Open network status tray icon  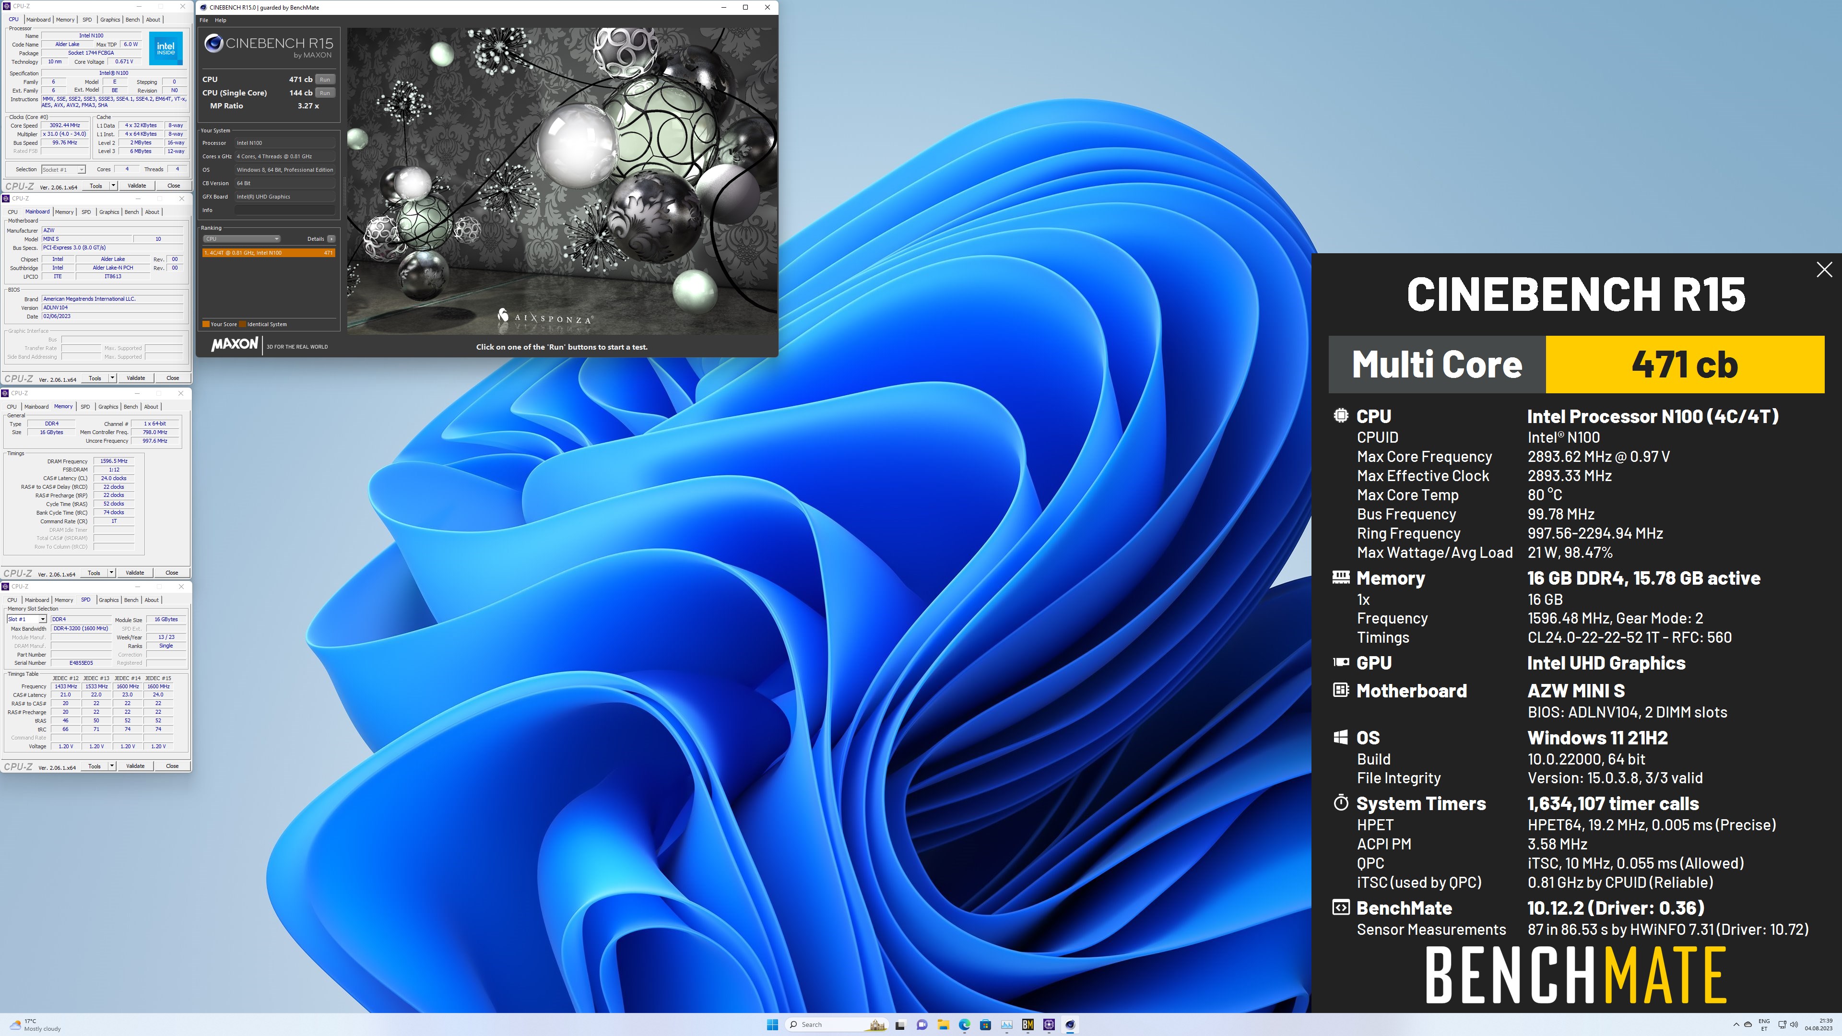click(x=1782, y=1024)
